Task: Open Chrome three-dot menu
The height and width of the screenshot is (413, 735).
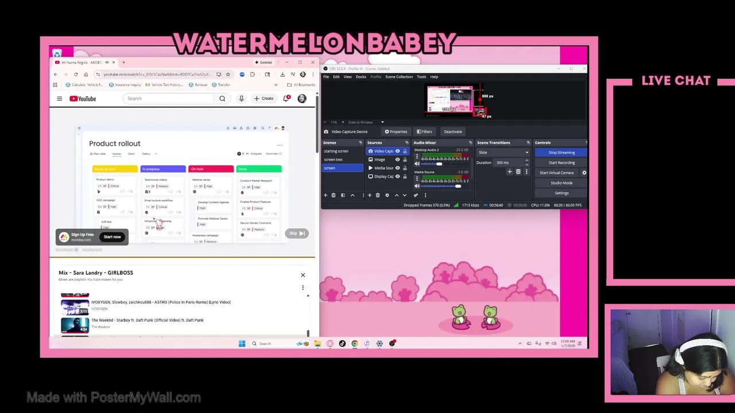Action: tap(312, 75)
